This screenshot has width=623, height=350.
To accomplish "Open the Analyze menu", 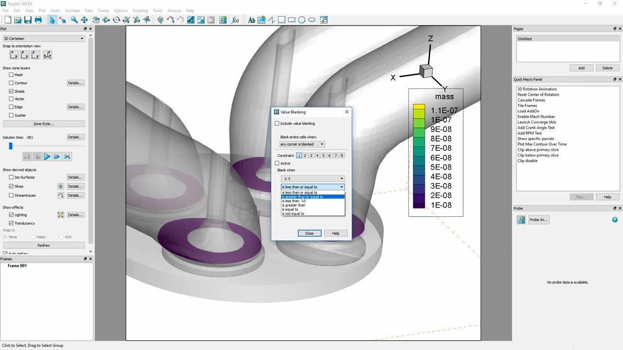I will [x=174, y=10].
